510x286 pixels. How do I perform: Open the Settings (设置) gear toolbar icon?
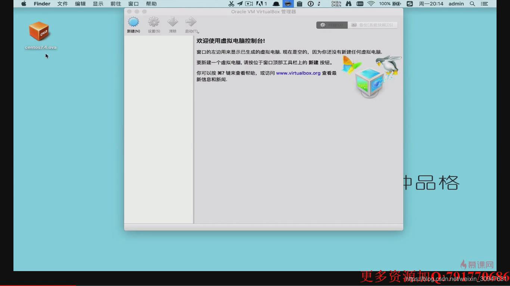coord(153,22)
